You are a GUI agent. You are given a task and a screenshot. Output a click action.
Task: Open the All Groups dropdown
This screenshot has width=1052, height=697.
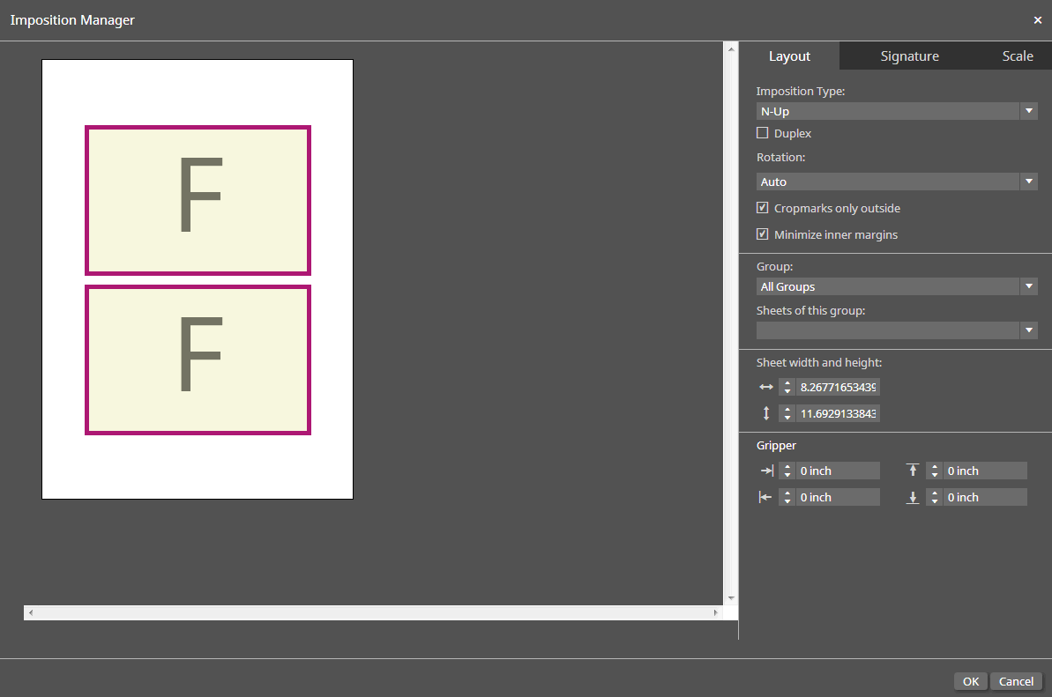coord(897,286)
